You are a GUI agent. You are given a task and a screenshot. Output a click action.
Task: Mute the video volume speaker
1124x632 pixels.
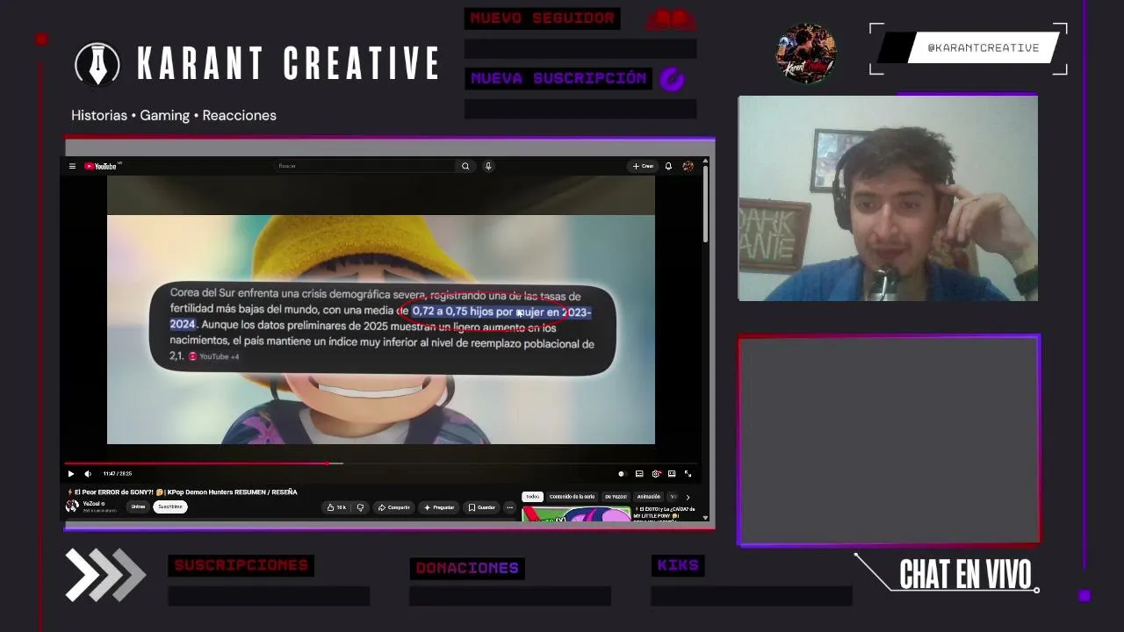point(88,474)
